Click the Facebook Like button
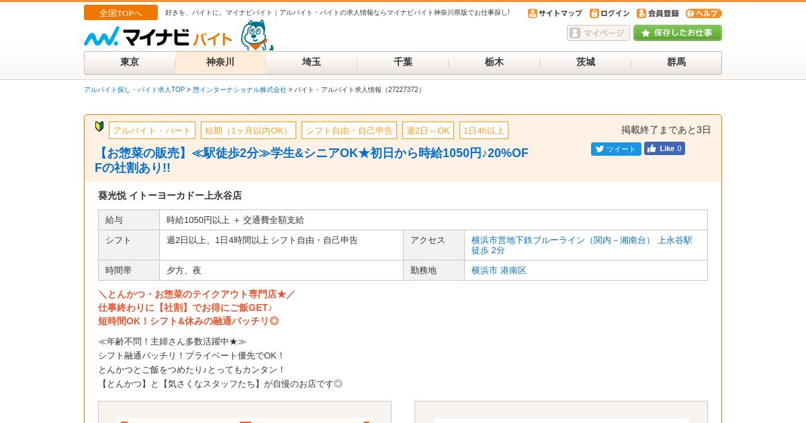This screenshot has width=806, height=423. (664, 148)
